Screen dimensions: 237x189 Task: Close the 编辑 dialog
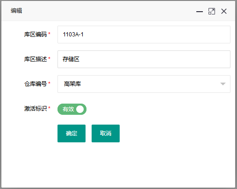(x=224, y=11)
